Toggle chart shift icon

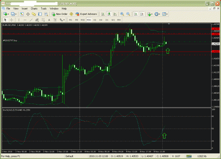(142, 14)
